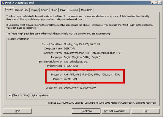The height and width of the screenshot is (117, 163).
Task: Go to the Music tab
Action: (54, 10)
